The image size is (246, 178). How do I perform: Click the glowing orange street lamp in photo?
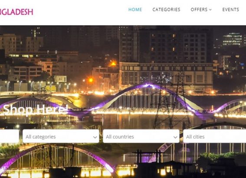click(x=91, y=80)
